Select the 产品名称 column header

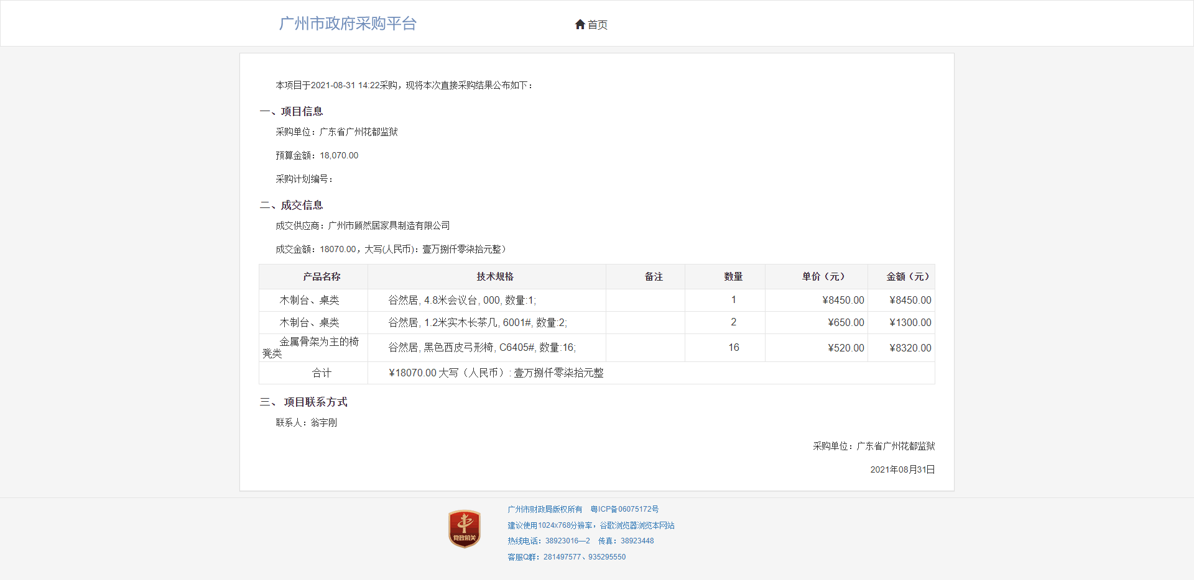coord(313,276)
